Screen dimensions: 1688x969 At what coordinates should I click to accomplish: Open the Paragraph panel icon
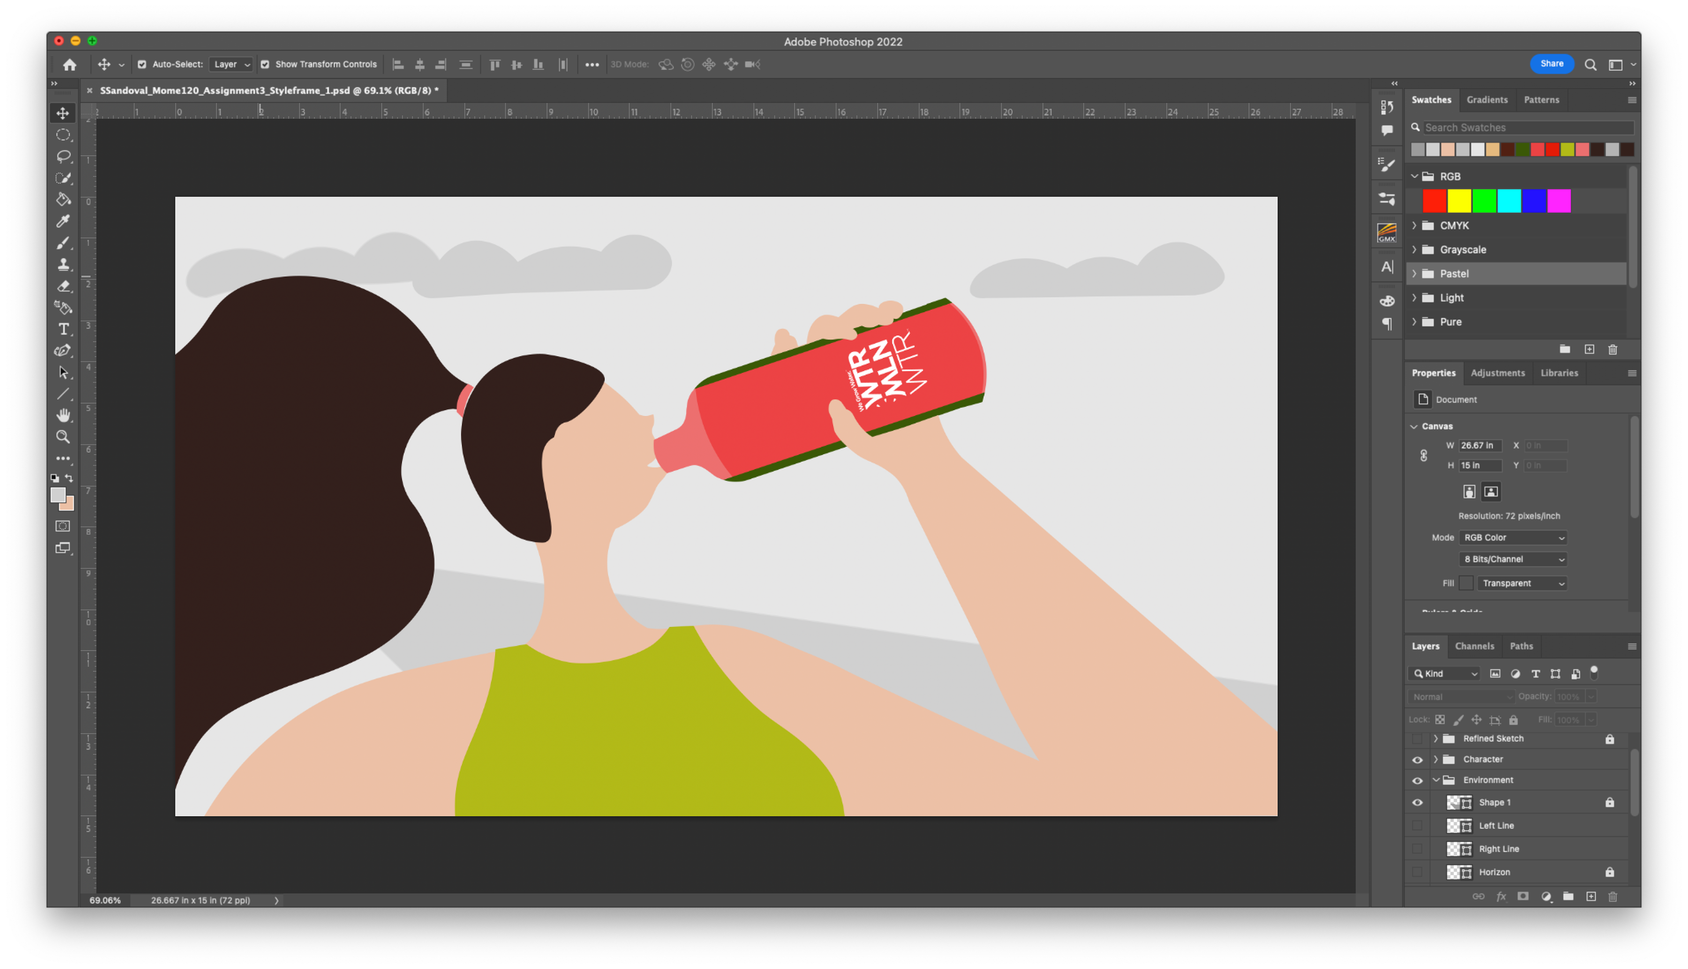tap(1386, 324)
